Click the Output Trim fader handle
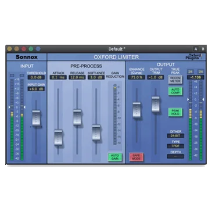The height and width of the screenshot is (212, 212). (156, 104)
